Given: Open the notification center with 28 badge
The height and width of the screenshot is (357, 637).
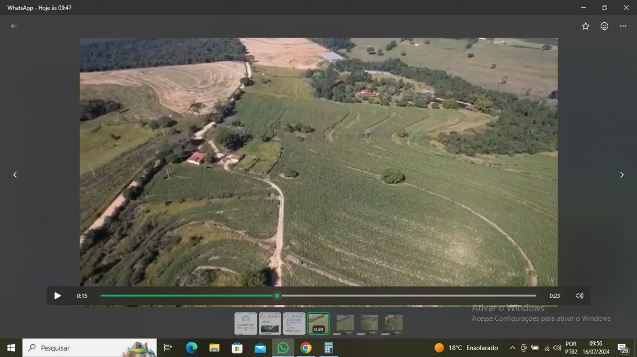Looking at the screenshot, I should tap(623, 348).
